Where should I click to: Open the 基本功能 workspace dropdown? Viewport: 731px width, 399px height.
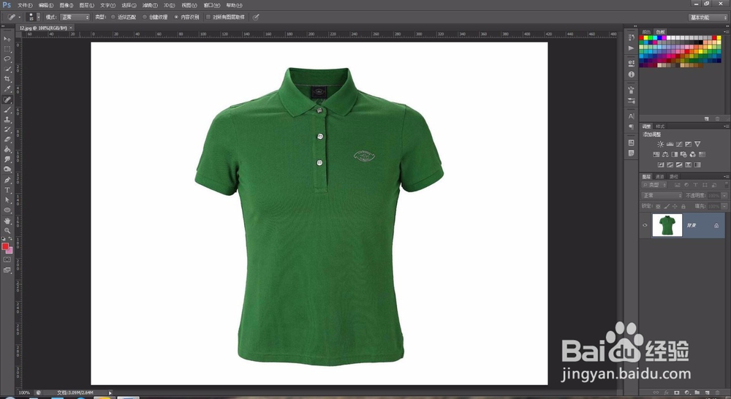708,18
